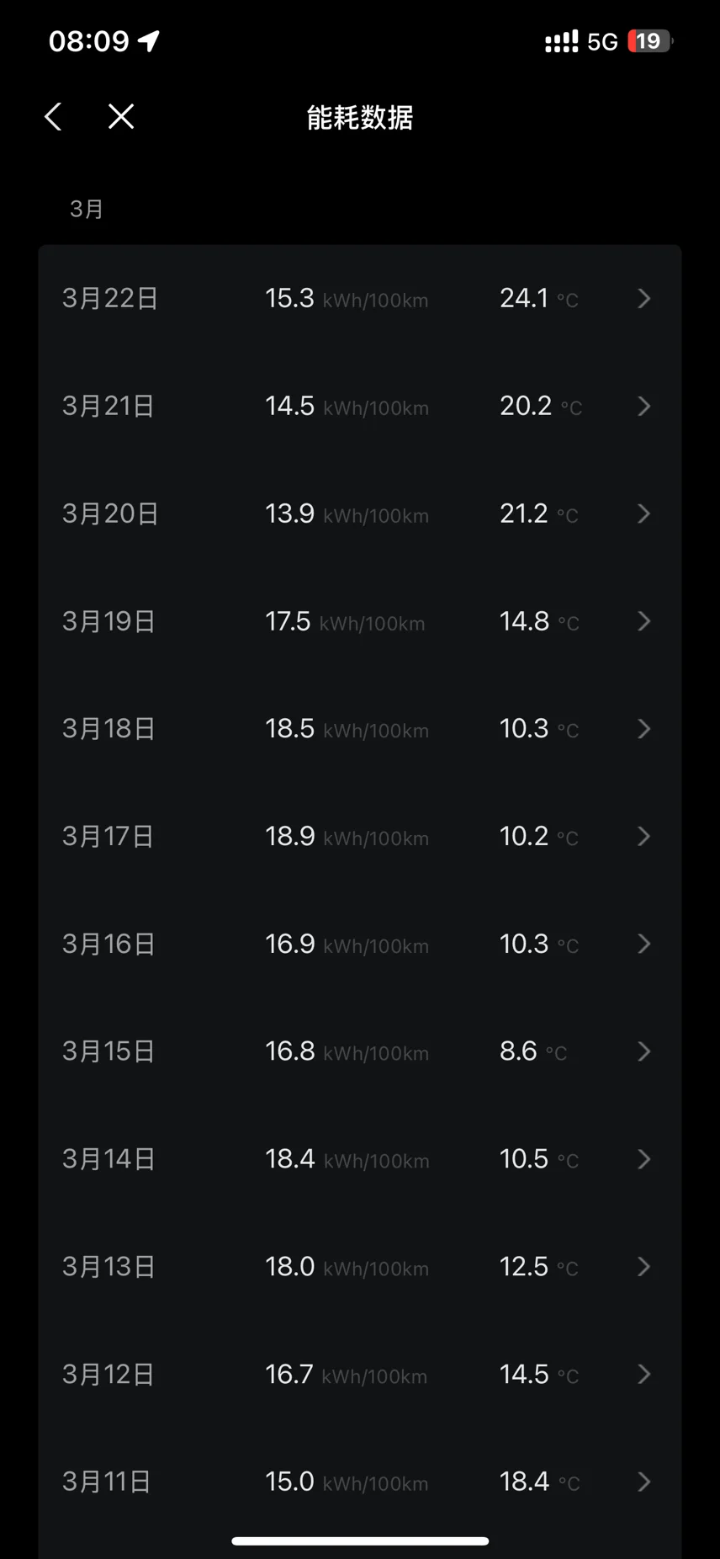Open chevron on the 3月18日 row
This screenshot has height=1559, width=720.
[x=644, y=729]
